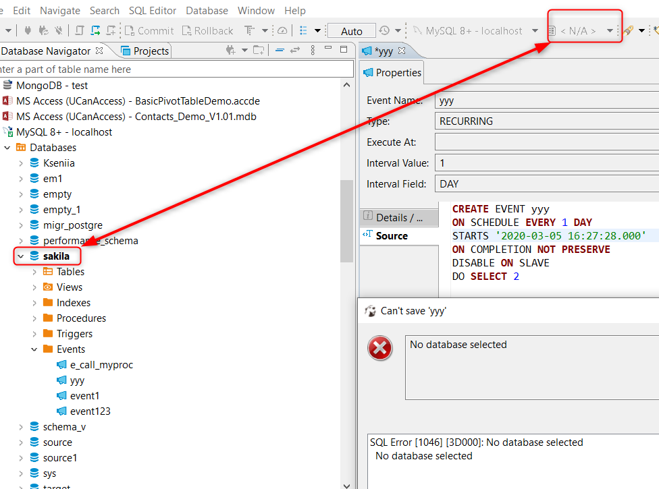Click the transaction log clock icon
The height and width of the screenshot is (489, 659).
pos(384,30)
